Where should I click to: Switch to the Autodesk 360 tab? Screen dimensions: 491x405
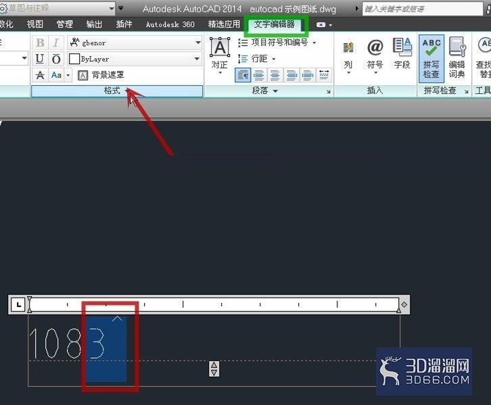pos(170,24)
